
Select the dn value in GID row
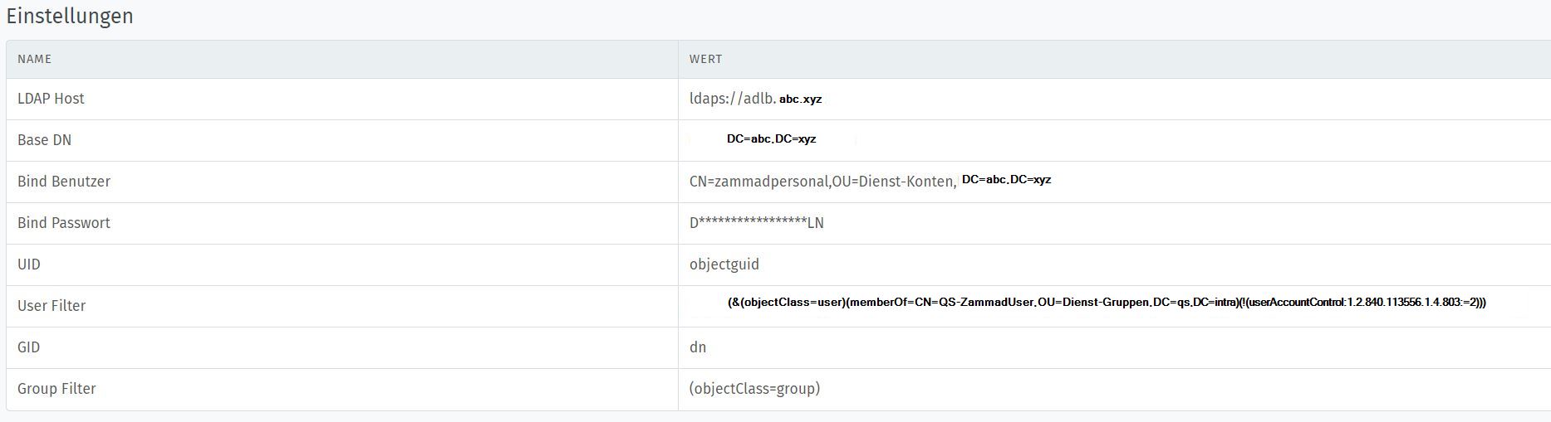pyautogui.click(x=698, y=347)
